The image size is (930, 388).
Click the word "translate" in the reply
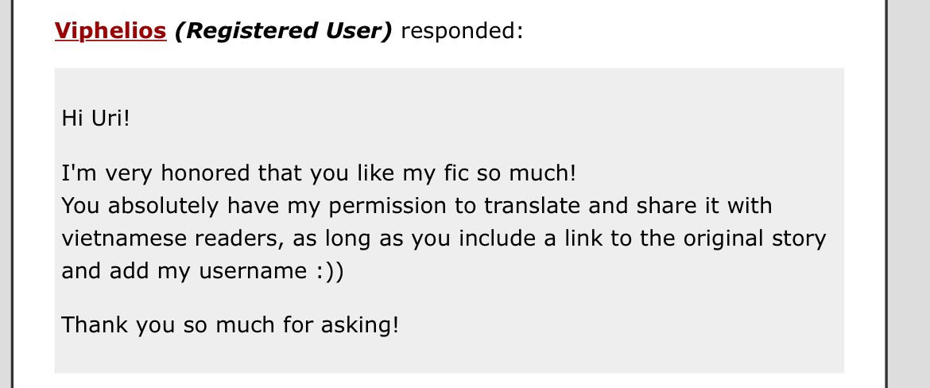532,205
